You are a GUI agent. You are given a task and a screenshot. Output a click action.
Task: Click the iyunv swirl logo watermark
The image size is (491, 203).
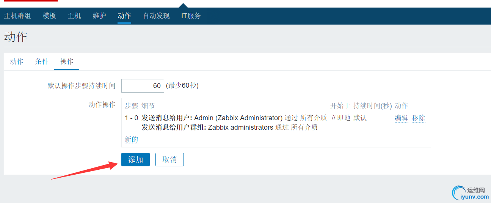[459, 192]
